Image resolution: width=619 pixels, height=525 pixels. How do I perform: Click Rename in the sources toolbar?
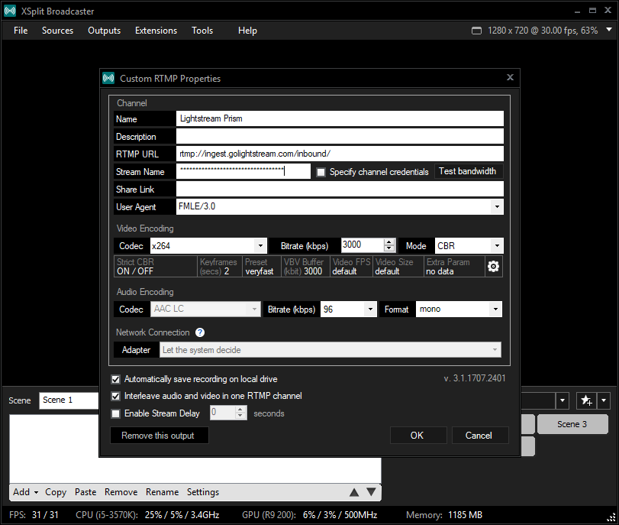tap(163, 492)
